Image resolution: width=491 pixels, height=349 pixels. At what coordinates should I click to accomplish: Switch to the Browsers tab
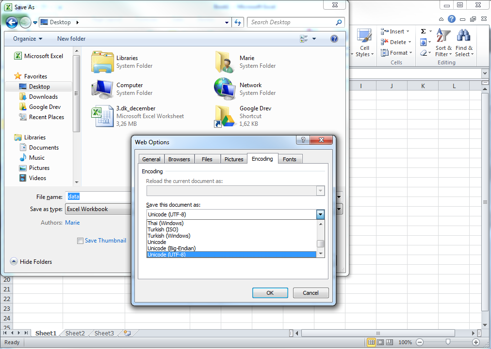click(x=179, y=159)
